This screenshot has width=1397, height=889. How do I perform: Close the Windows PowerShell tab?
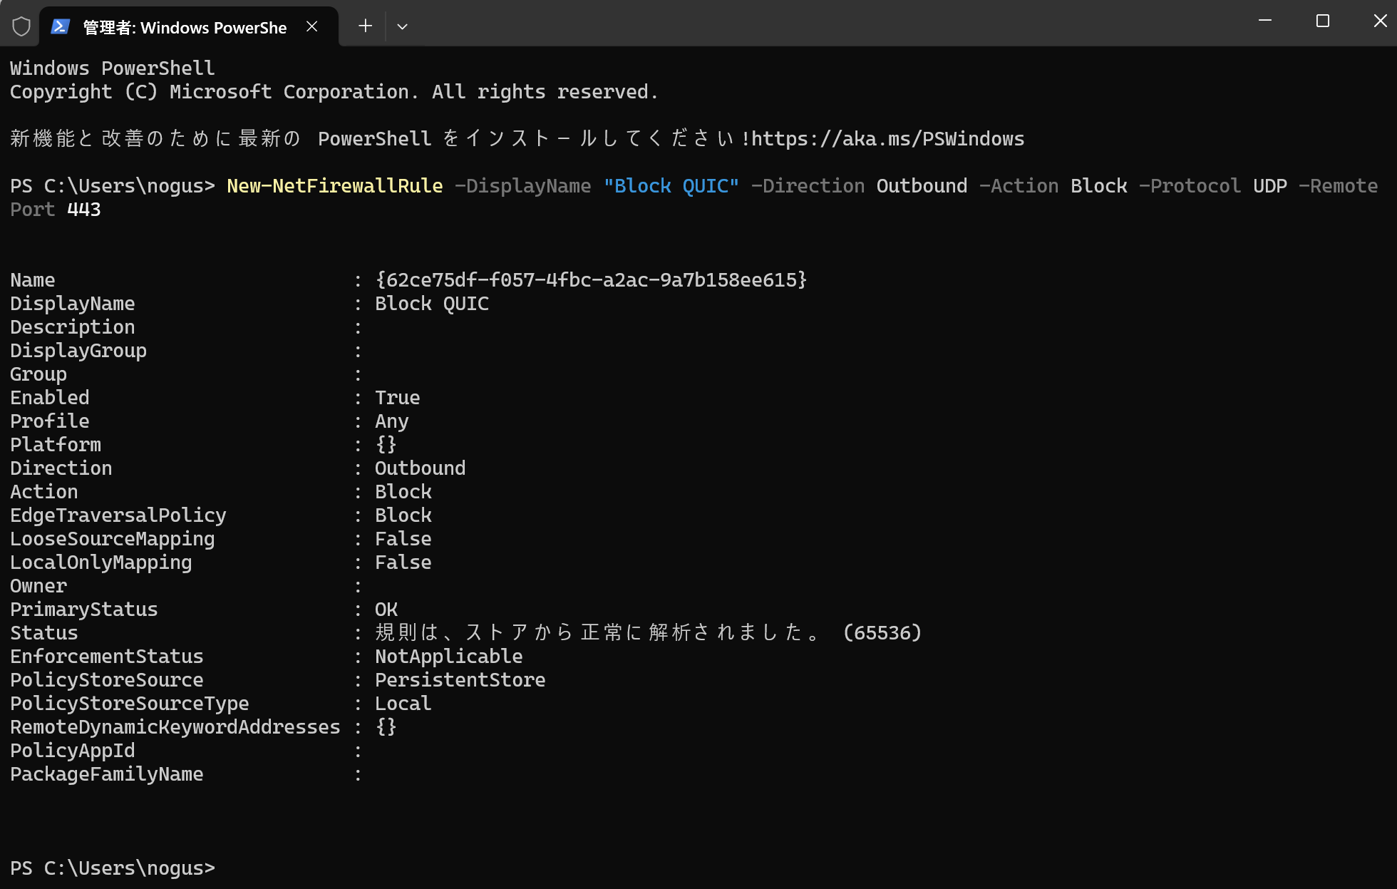[x=312, y=26]
